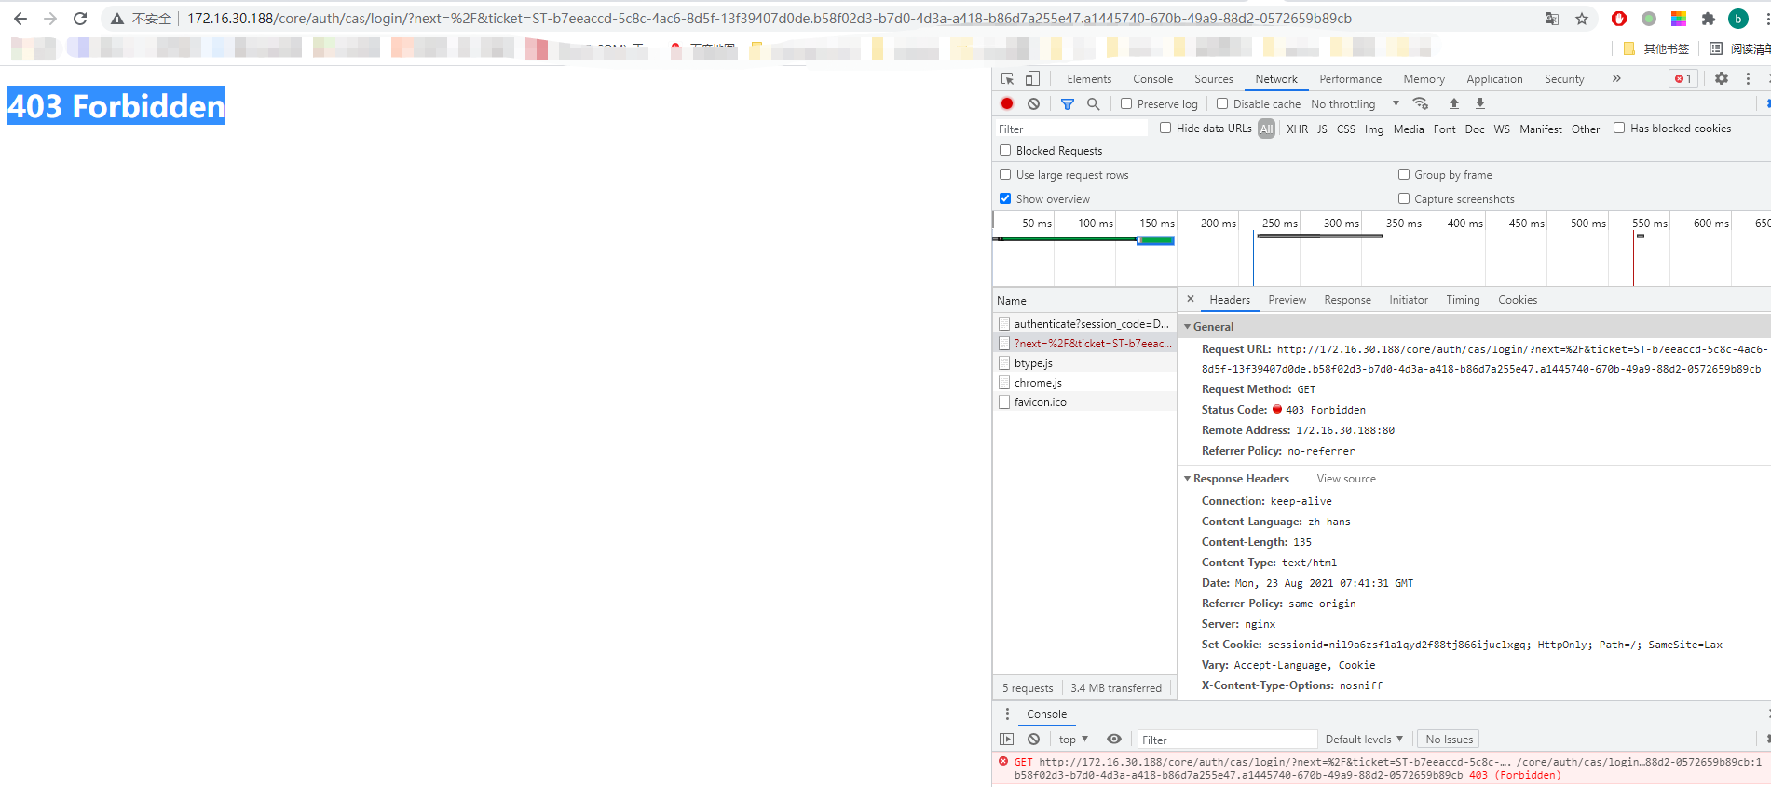This screenshot has height=787, width=1771.
Task: Toggle the network filter funnel icon
Action: point(1068,103)
